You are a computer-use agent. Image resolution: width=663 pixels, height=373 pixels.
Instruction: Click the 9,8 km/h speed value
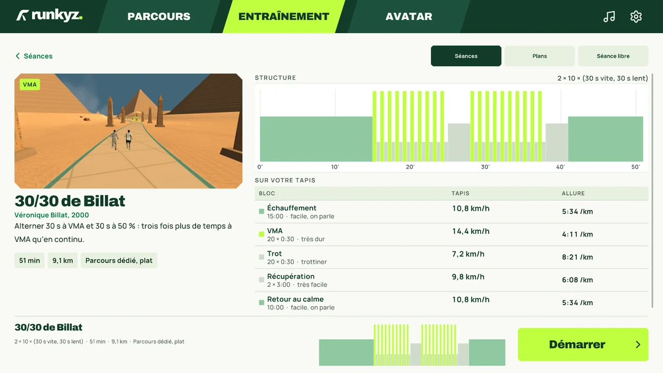469,277
